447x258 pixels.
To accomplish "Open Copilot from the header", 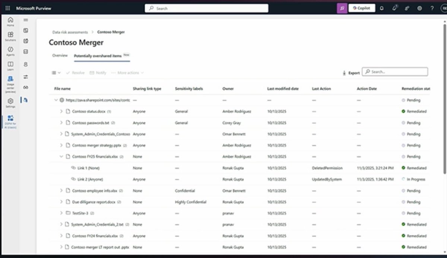I will [x=362, y=8].
